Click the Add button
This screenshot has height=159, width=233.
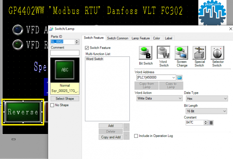(x=111, y=126)
